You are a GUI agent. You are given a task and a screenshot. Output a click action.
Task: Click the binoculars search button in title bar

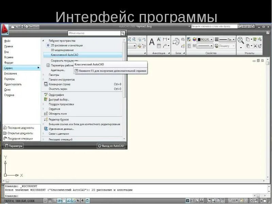[x=240, y=27]
